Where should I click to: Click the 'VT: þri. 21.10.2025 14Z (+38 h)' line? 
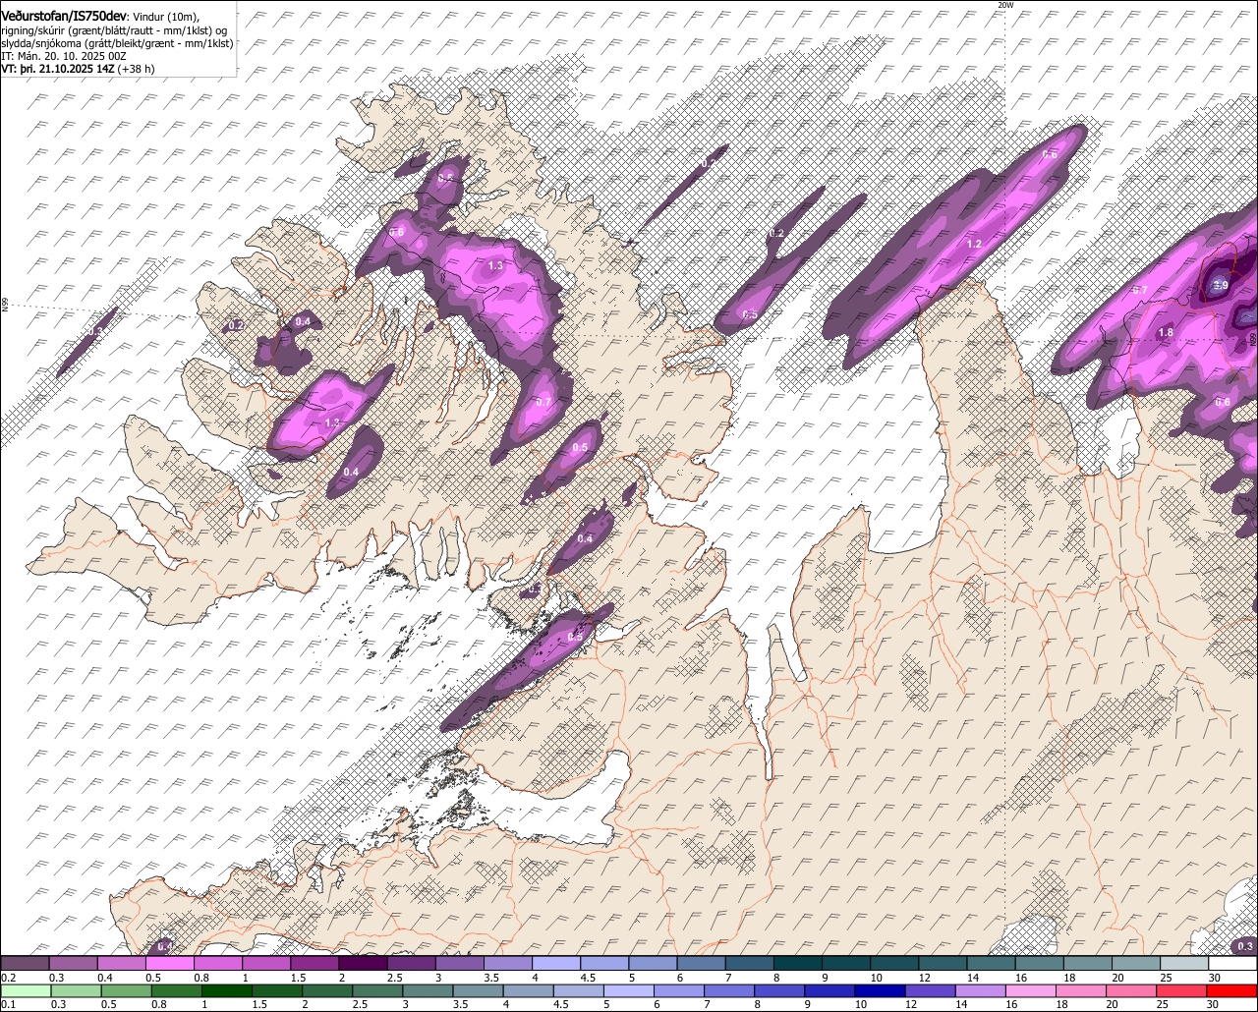78,69
